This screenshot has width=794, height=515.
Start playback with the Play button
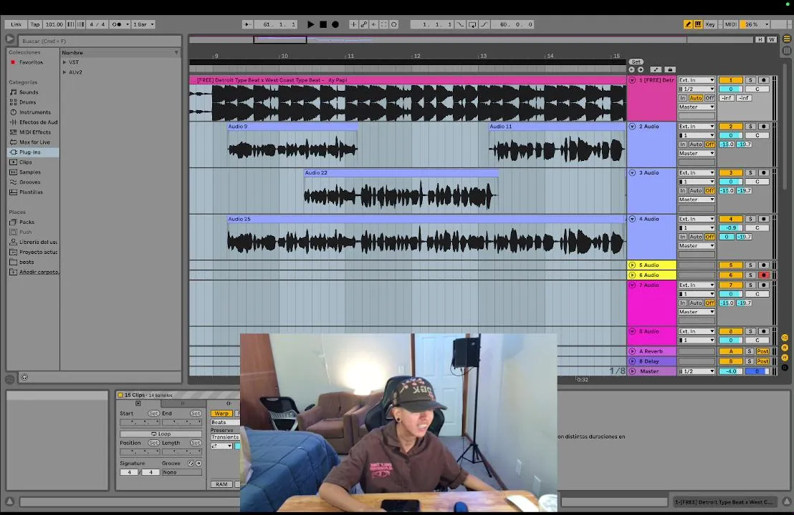click(310, 24)
